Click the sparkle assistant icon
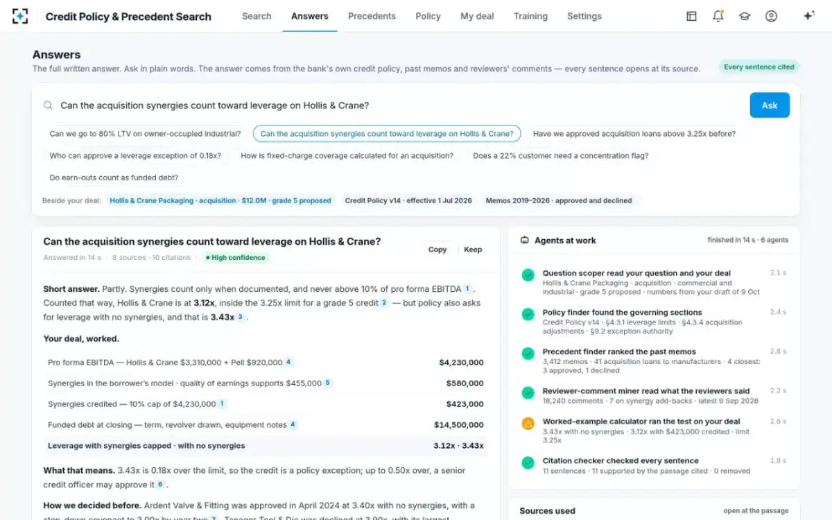832x520 pixels. point(808,16)
